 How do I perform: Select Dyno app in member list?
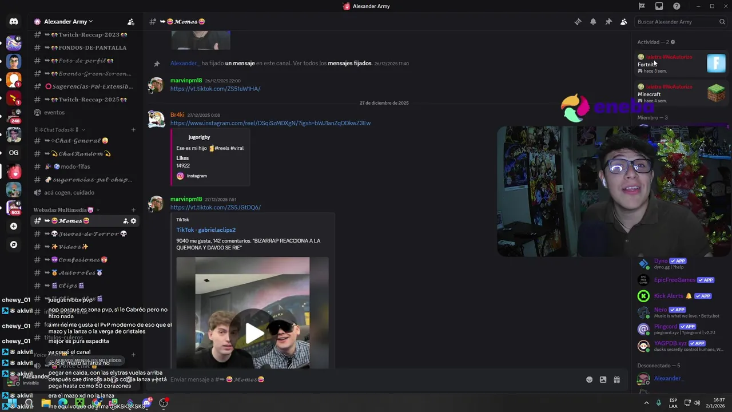pos(681,263)
